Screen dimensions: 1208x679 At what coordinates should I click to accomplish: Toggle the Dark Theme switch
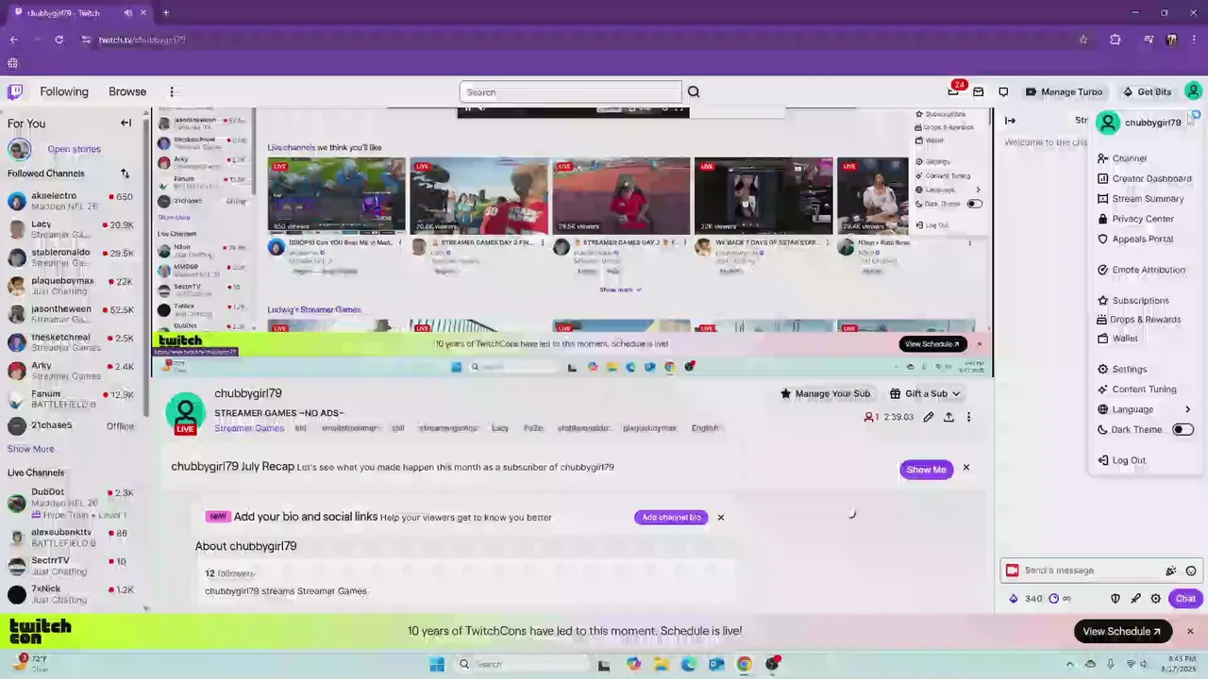[x=1183, y=429]
